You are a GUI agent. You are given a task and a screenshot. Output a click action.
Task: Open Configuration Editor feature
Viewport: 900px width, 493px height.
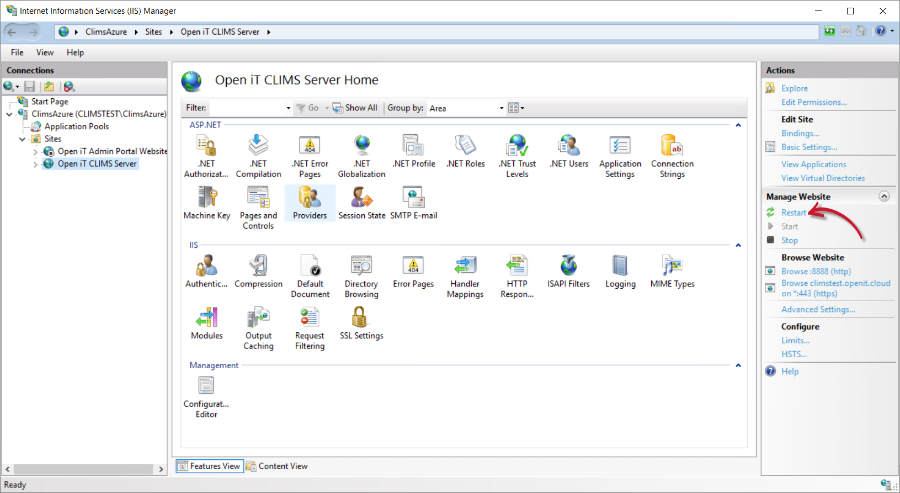point(206,397)
